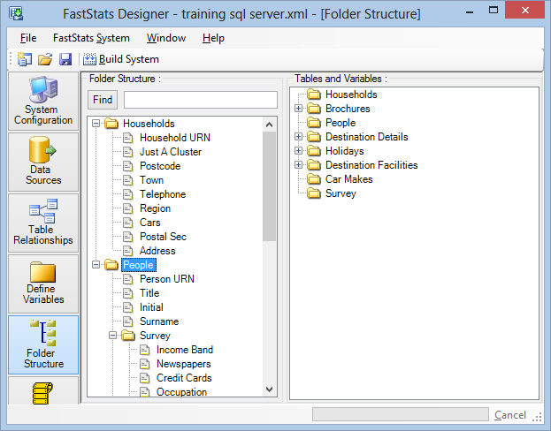Select Survey in Tables and Variables

point(341,193)
